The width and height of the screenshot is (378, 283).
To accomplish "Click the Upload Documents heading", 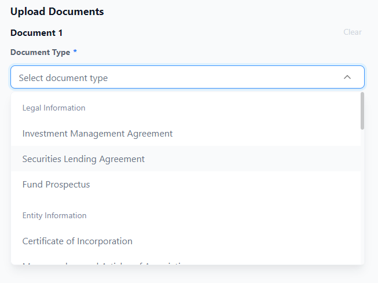I will click(57, 12).
